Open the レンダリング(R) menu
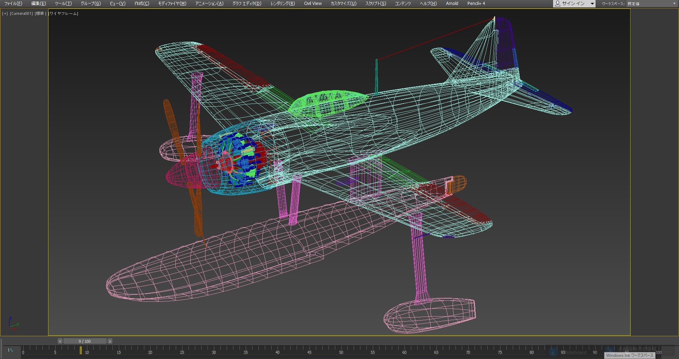The height and width of the screenshot is (359, 679). click(x=282, y=4)
